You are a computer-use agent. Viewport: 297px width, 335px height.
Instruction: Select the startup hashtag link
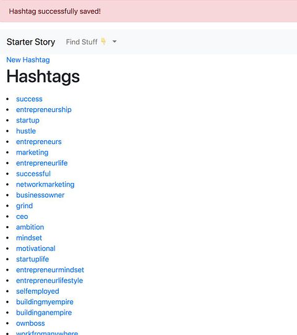pyautogui.click(x=28, y=121)
